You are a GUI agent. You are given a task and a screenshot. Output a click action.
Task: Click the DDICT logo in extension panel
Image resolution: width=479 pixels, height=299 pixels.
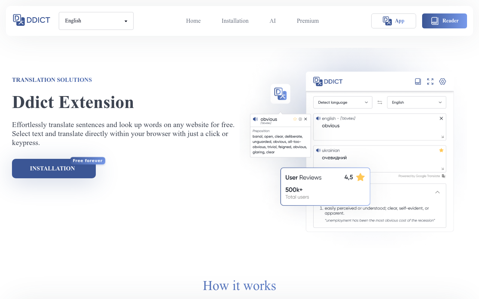(328, 81)
